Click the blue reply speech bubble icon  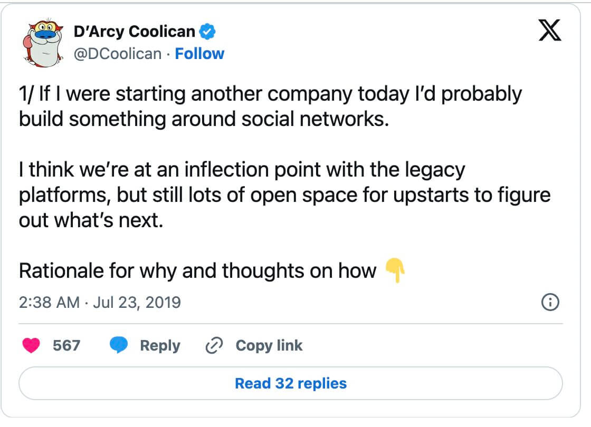pyautogui.click(x=119, y=346)
